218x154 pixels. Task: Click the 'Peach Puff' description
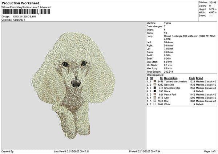170,94
